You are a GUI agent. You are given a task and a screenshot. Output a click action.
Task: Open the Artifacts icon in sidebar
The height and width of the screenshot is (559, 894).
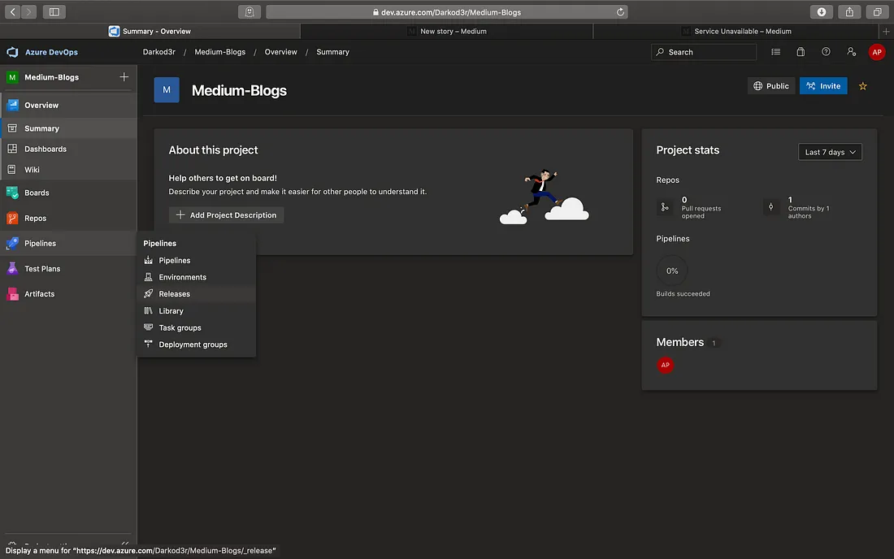pyautogui.click(x=12, y=293)
